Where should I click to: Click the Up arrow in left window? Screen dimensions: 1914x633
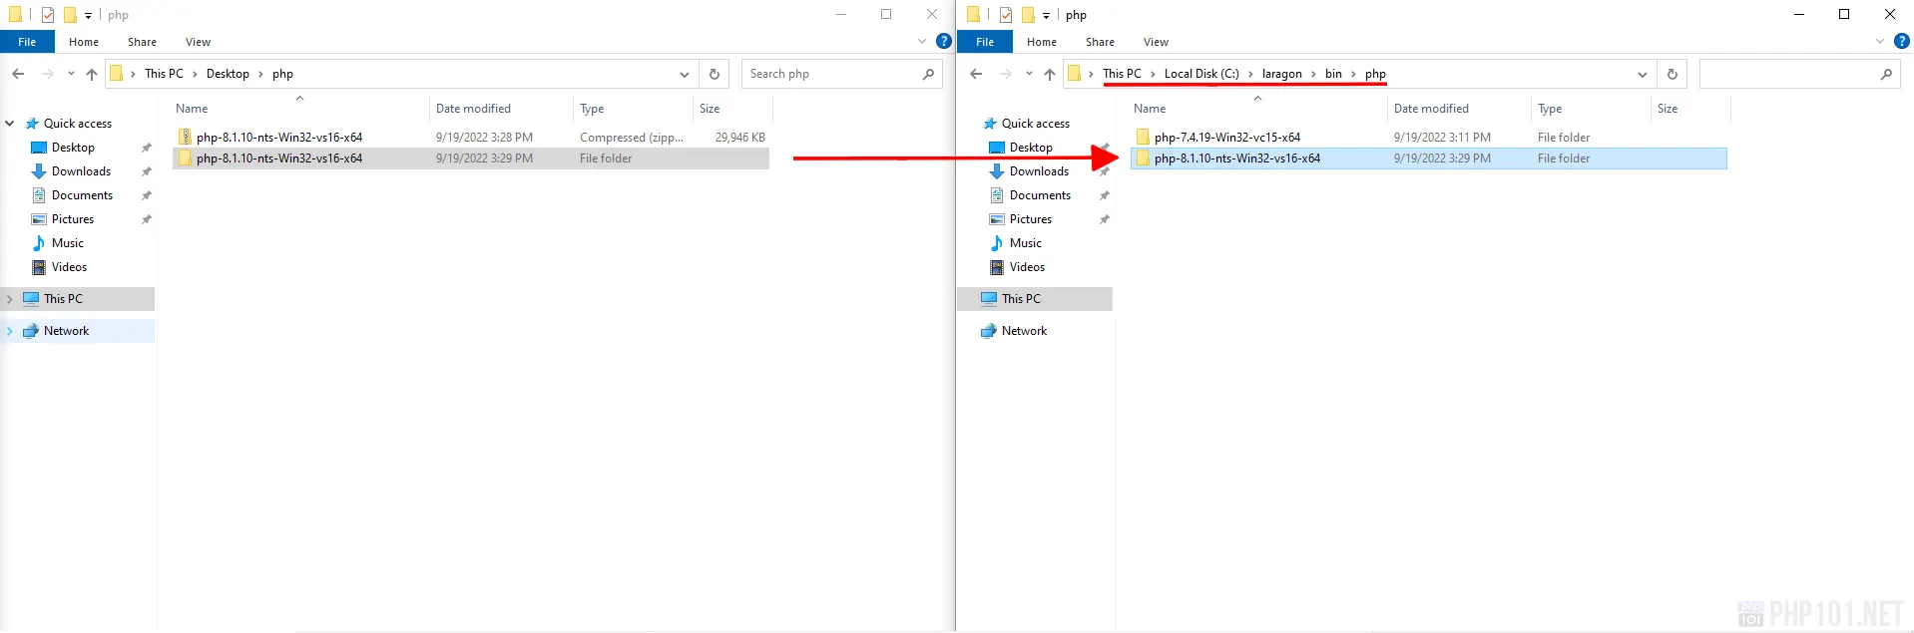tap(92, 74)
